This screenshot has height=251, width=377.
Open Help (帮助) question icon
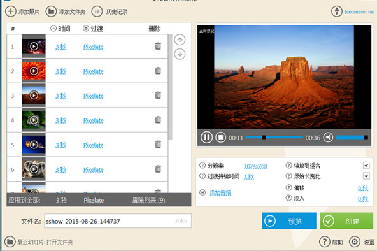point(325,241)
